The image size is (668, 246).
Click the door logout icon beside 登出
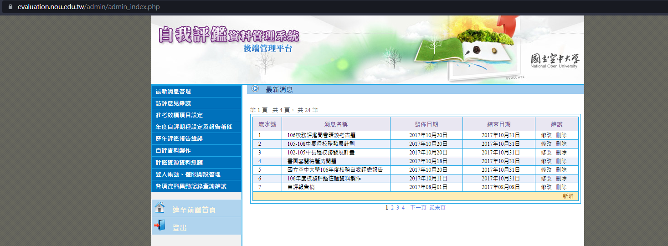pyautogui.click(x=159, y=225)
